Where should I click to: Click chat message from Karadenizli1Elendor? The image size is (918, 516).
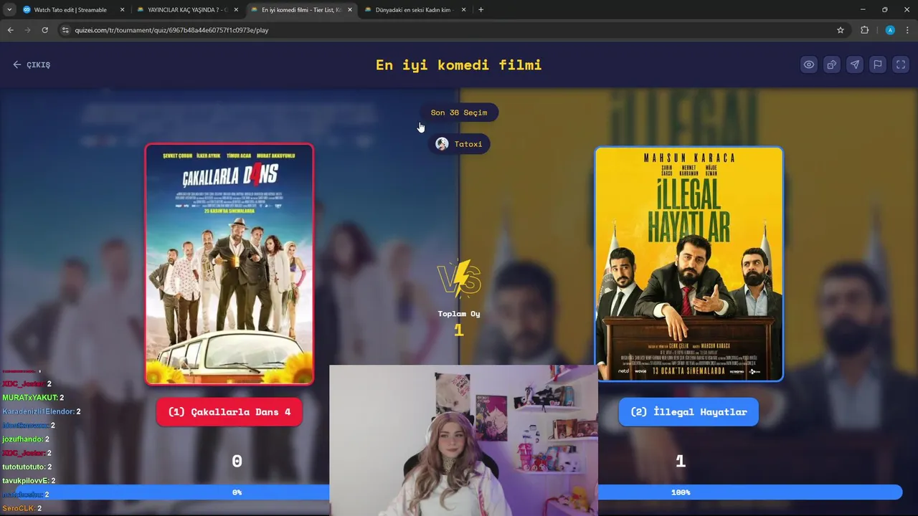point(42,411)
